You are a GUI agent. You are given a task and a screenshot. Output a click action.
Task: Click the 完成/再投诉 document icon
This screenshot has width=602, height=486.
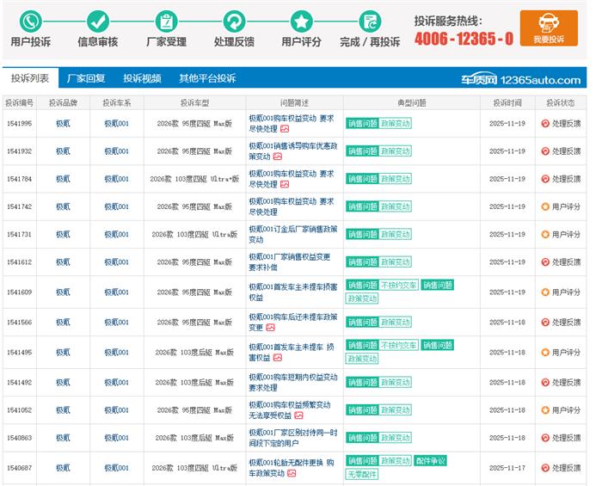[370, 22]
